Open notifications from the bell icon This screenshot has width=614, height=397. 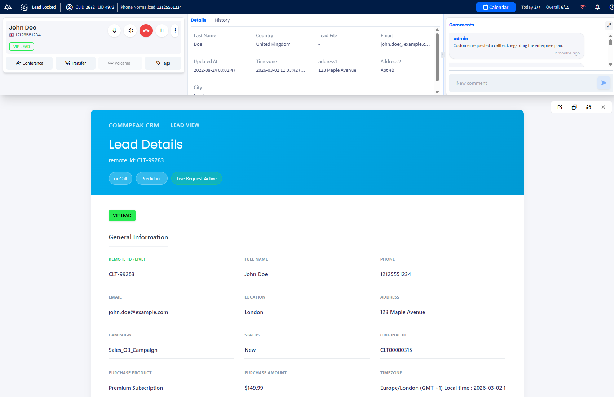[597, 7]
